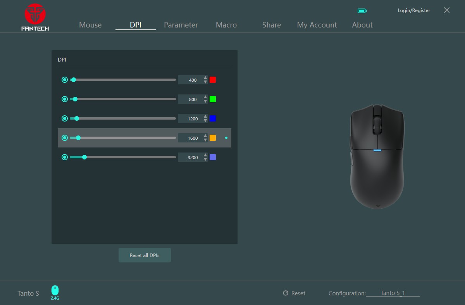Image resolution: width=465 pixels, height=305 pixels.
Task: Click the 1200 DPI slider handle
Action: (77, 118)
